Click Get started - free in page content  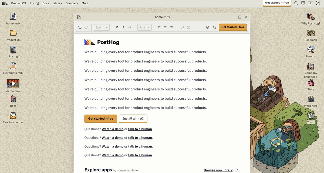(x=101, y=119)
